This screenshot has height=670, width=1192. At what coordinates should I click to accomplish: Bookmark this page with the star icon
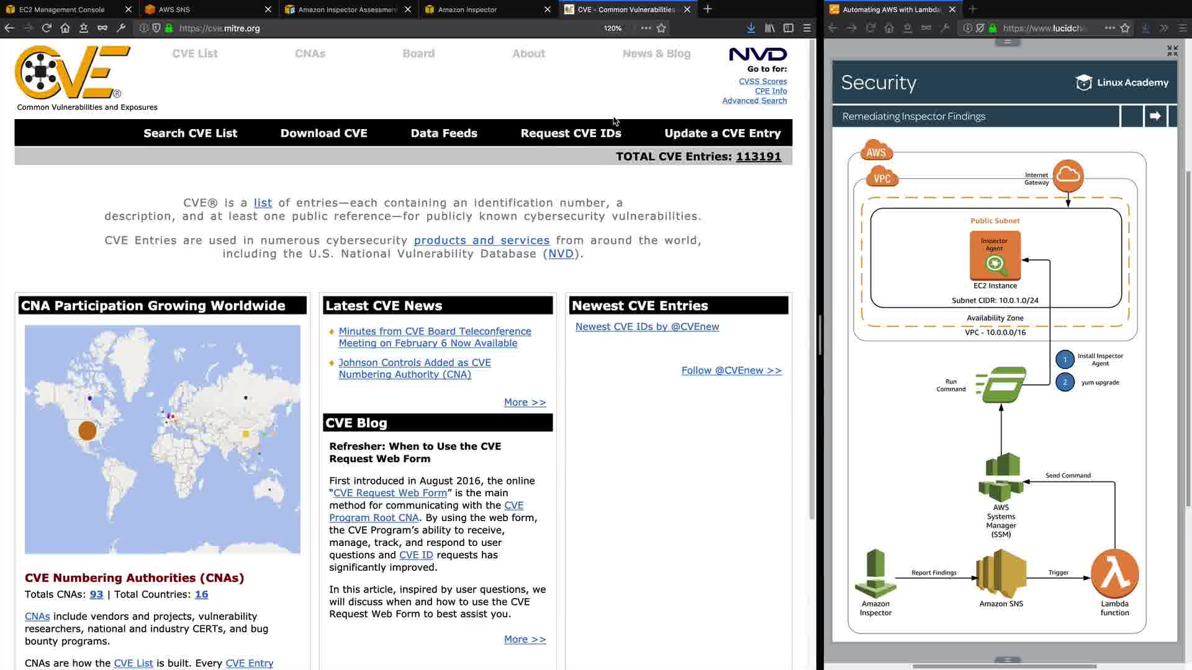pos(661,28)
